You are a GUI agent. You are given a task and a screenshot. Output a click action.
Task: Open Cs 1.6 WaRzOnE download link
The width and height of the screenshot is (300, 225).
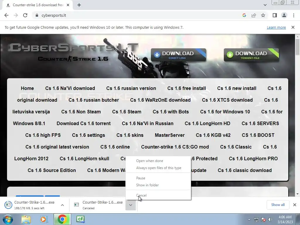pos(160,100)
